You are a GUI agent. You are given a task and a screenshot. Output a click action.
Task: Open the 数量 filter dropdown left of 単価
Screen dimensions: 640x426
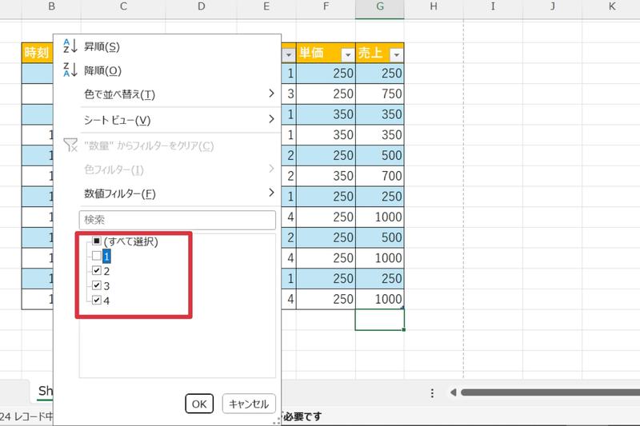tap(289, 54)
